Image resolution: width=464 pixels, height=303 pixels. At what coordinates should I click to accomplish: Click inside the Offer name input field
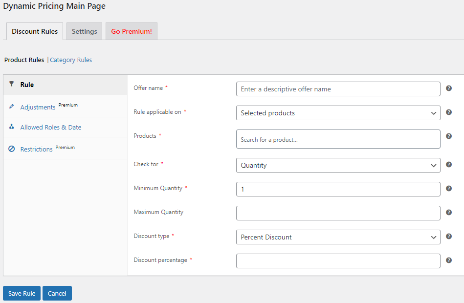pos(338,89)
